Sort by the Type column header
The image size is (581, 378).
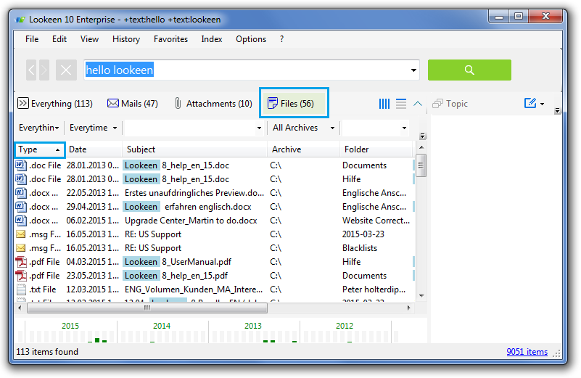pyautogui.click(x=40, y=149)
